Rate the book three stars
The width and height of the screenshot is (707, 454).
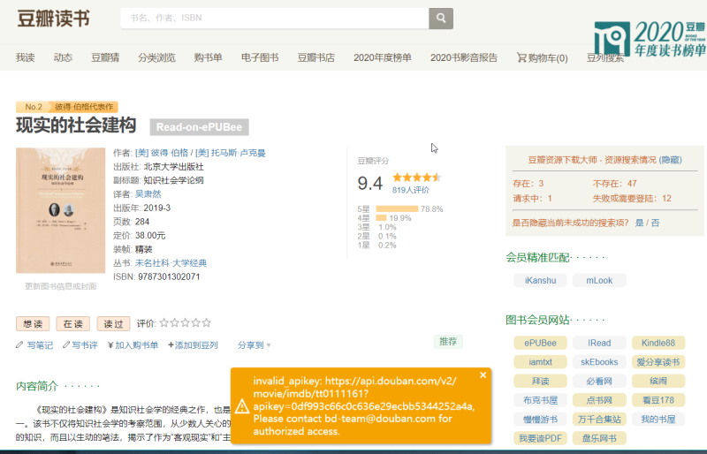tap(185, 322)
